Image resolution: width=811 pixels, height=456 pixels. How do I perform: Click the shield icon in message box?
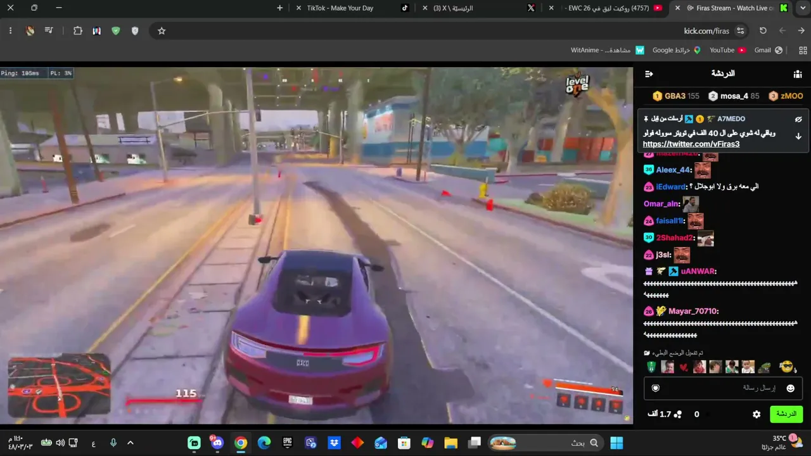point(656,388)
